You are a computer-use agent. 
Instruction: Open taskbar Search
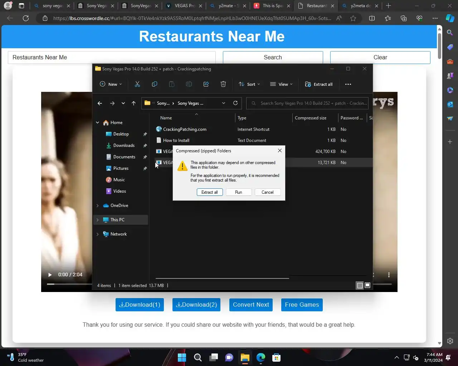198,357
